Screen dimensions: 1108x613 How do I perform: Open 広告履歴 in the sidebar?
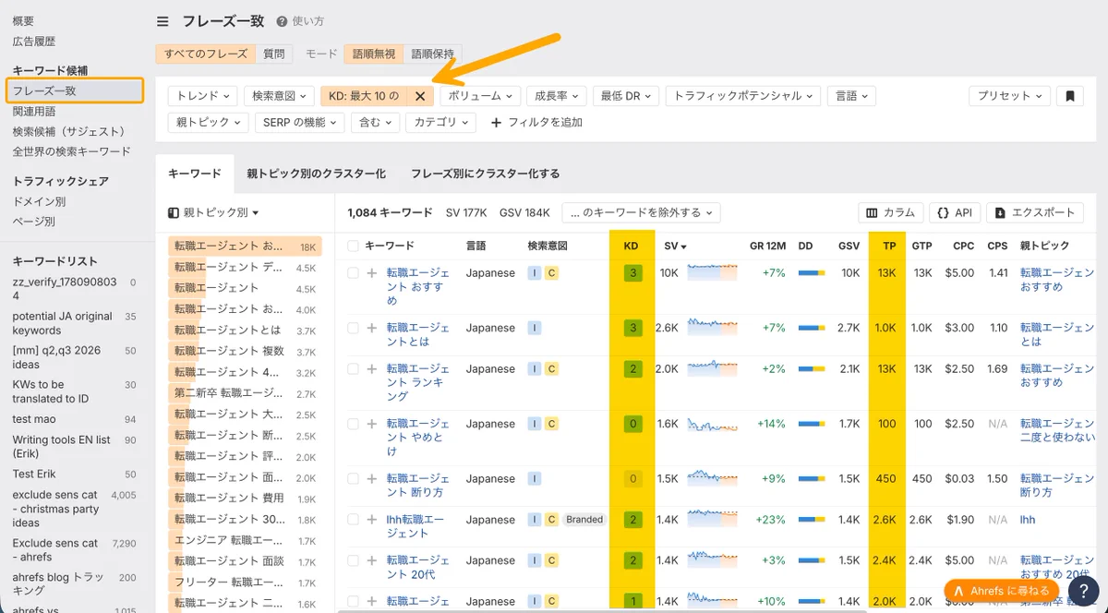(x=34, y=42)
